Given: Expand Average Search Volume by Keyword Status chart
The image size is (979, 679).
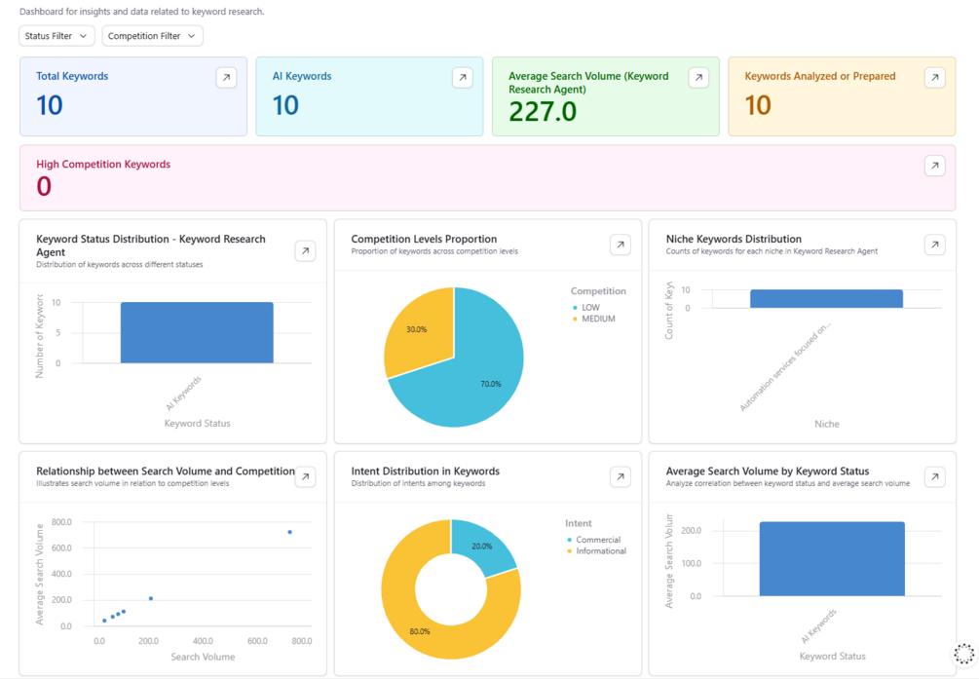Looking at the screenshot, I should coord(934,476).
